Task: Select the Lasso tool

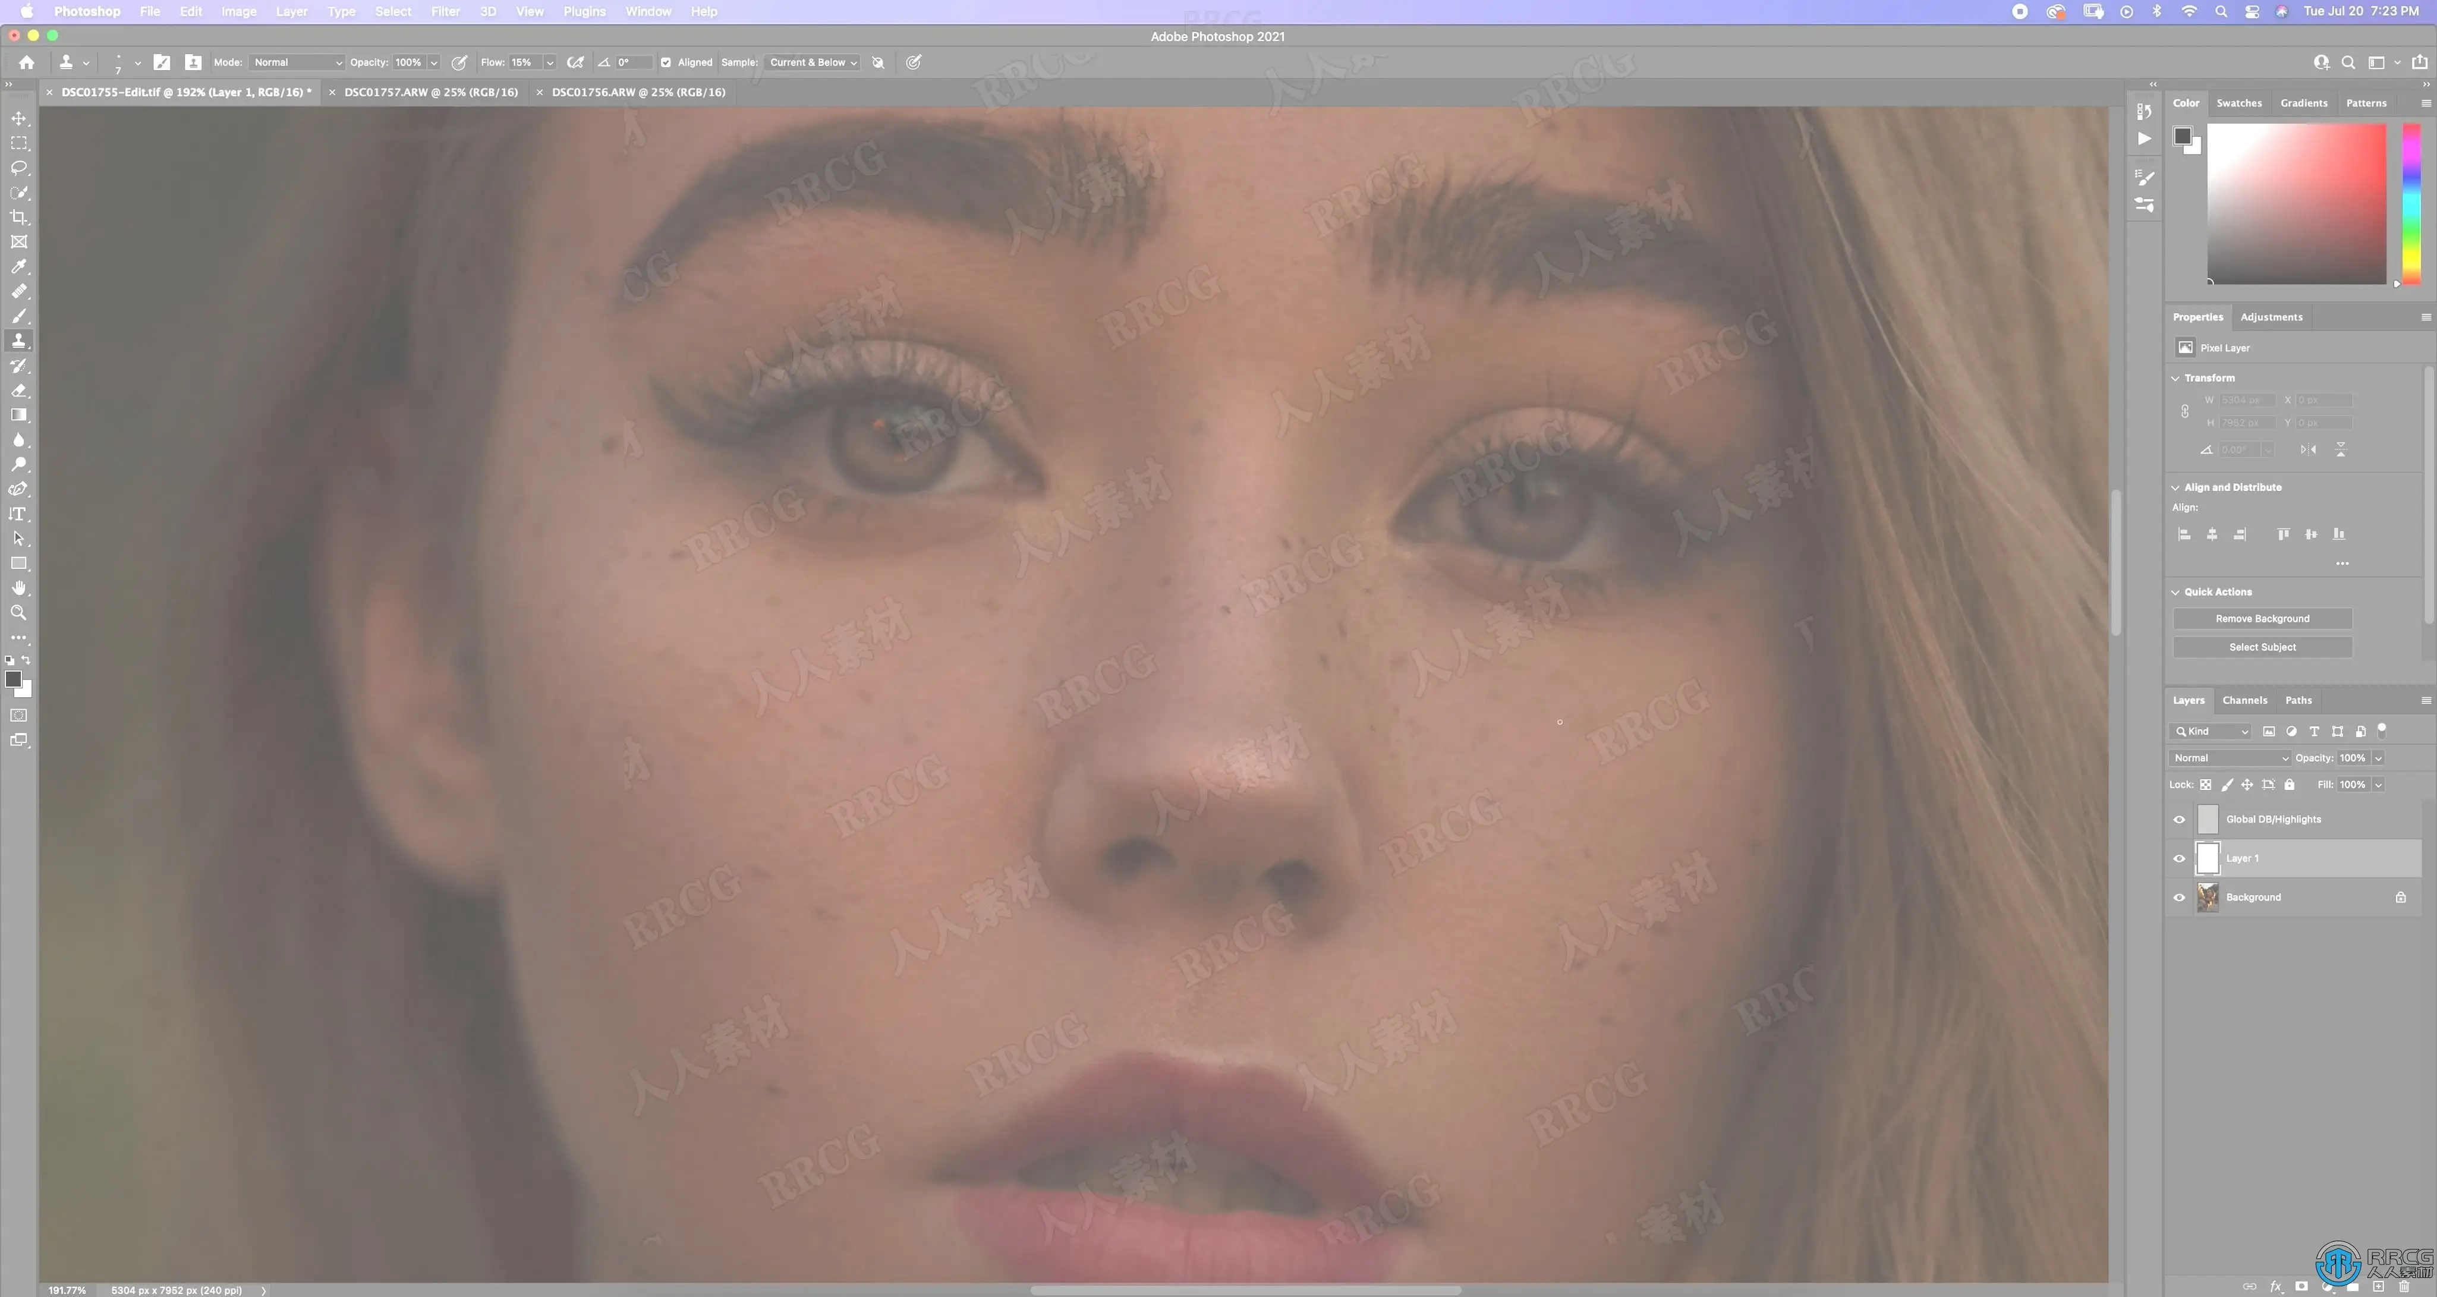Action: (x=19, y=168)
